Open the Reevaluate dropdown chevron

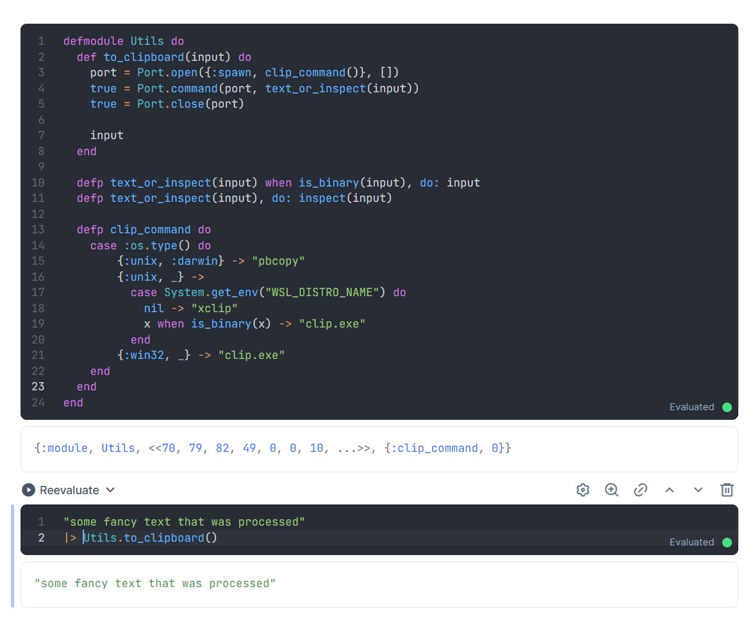(110, 490)
